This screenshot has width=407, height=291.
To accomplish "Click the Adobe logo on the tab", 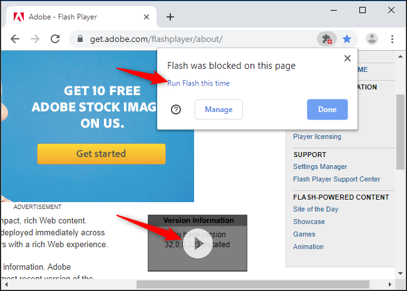I will click(x=19, y=17).
